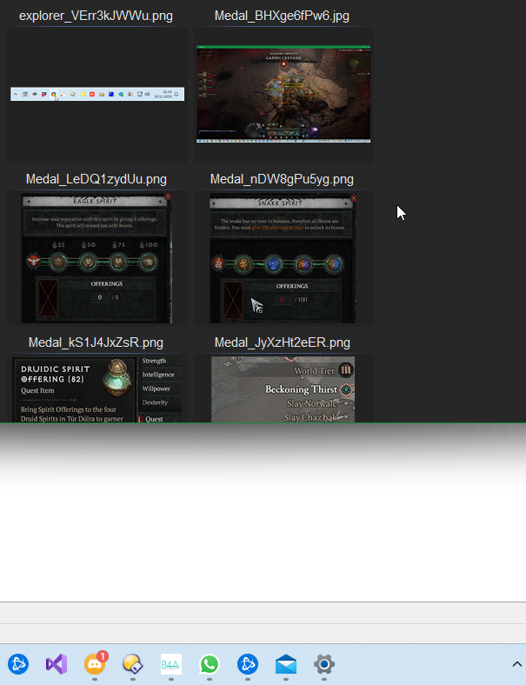The image size is (526, 685).
Task: Open Discord with the notification badge
Action: point(95,665)
